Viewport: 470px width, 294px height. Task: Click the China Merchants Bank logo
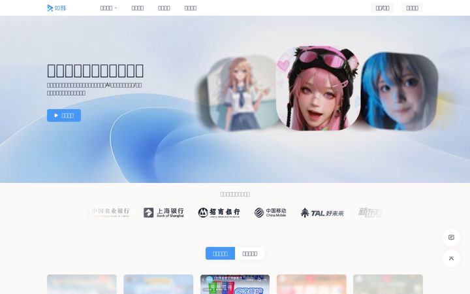click(x=219, y=213)
